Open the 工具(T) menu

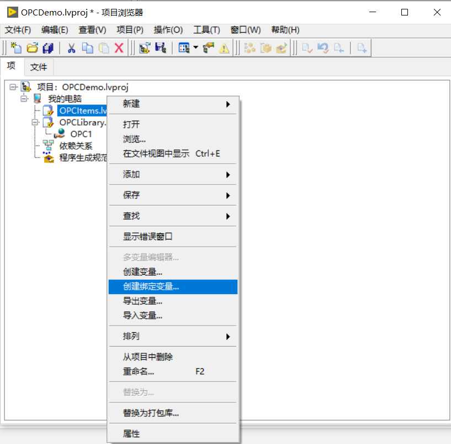[x=206, y=30]
